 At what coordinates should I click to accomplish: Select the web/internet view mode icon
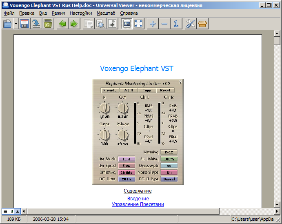(x=11, y=211)
